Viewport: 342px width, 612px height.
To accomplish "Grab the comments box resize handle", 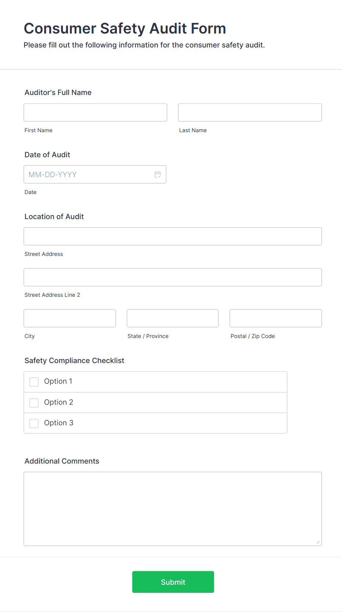I will [x=318, y=542].
